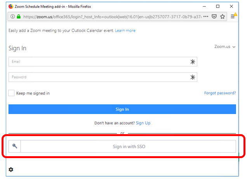The height and width of the screenshot is (179, 247).
Task: Save page with the Pocket icon
Action: [x=214, y=16]
